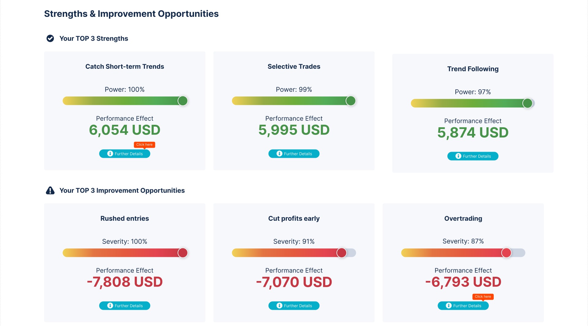Click the slider handle on the Overtrading severity bar
This screenshot has height=326, width=588.
pyautogui.click(x=507, y=253)
